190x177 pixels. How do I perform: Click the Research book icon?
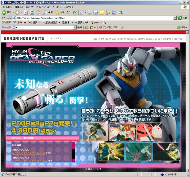[x=114, y=13]
